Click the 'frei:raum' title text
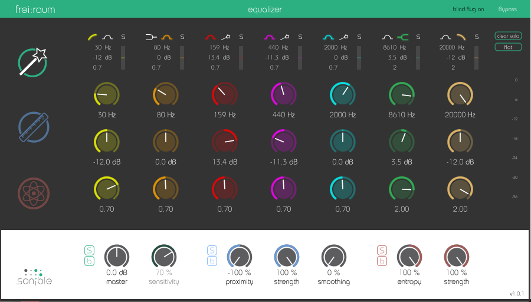531x302 pixels. 35,9
